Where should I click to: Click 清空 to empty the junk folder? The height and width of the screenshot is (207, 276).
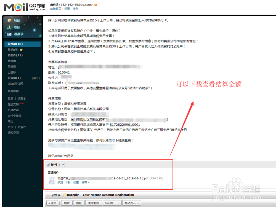pyautogui.click(x=35, y=78)
